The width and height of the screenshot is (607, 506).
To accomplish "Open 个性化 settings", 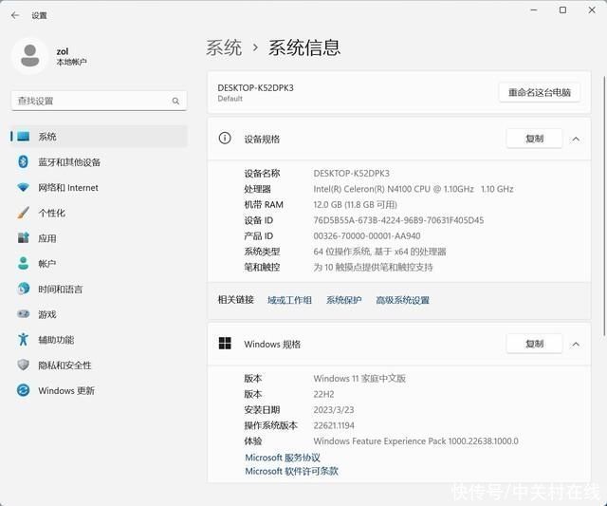I will [x=99, y=213].
